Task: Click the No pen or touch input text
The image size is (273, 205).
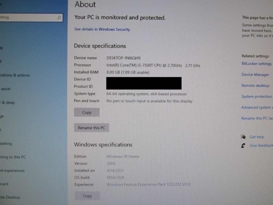Action: (149, 101)
